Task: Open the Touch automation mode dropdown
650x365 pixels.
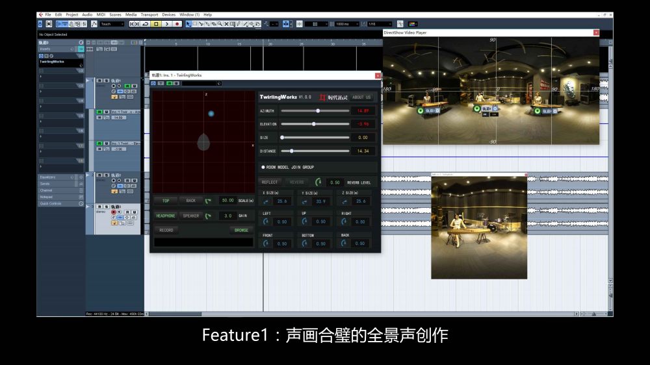Action: tap(112, 24)
